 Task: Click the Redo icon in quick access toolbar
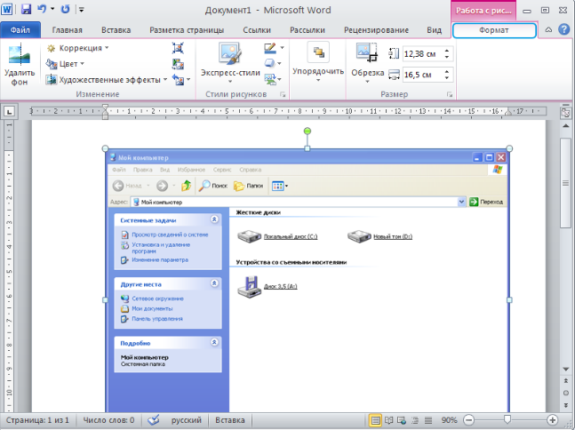tap(65, 9)
